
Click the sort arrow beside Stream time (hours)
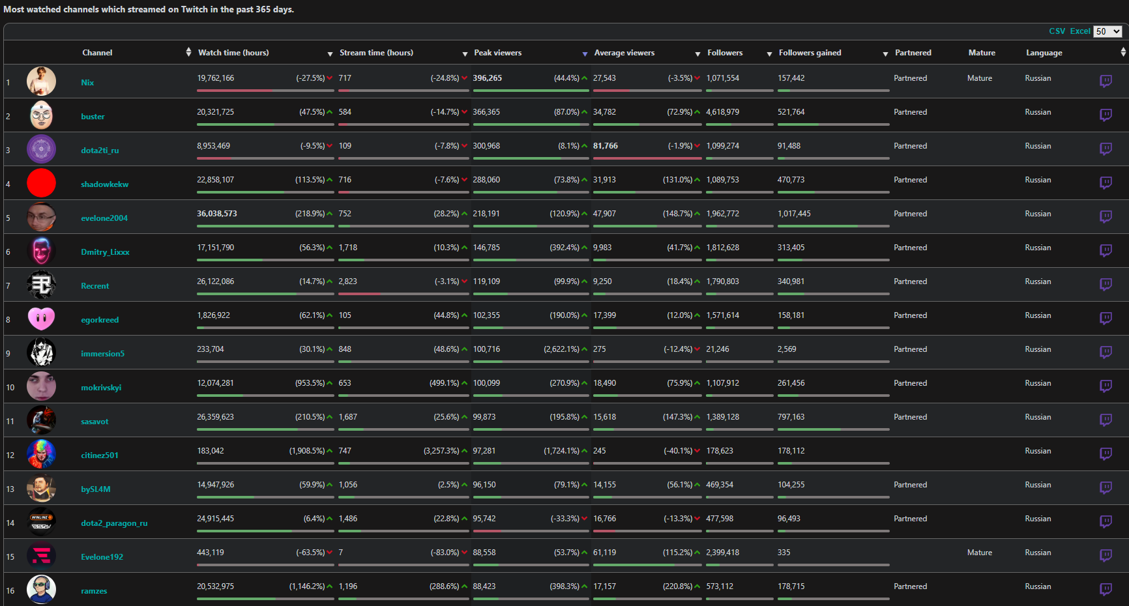465,53
